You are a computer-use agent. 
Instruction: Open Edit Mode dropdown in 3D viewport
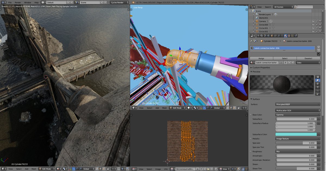coord(177,108)
